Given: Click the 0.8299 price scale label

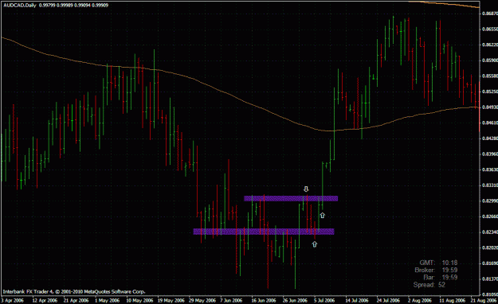Looking at the screenshot, I should pyautogui.click(x=489, y=201).
